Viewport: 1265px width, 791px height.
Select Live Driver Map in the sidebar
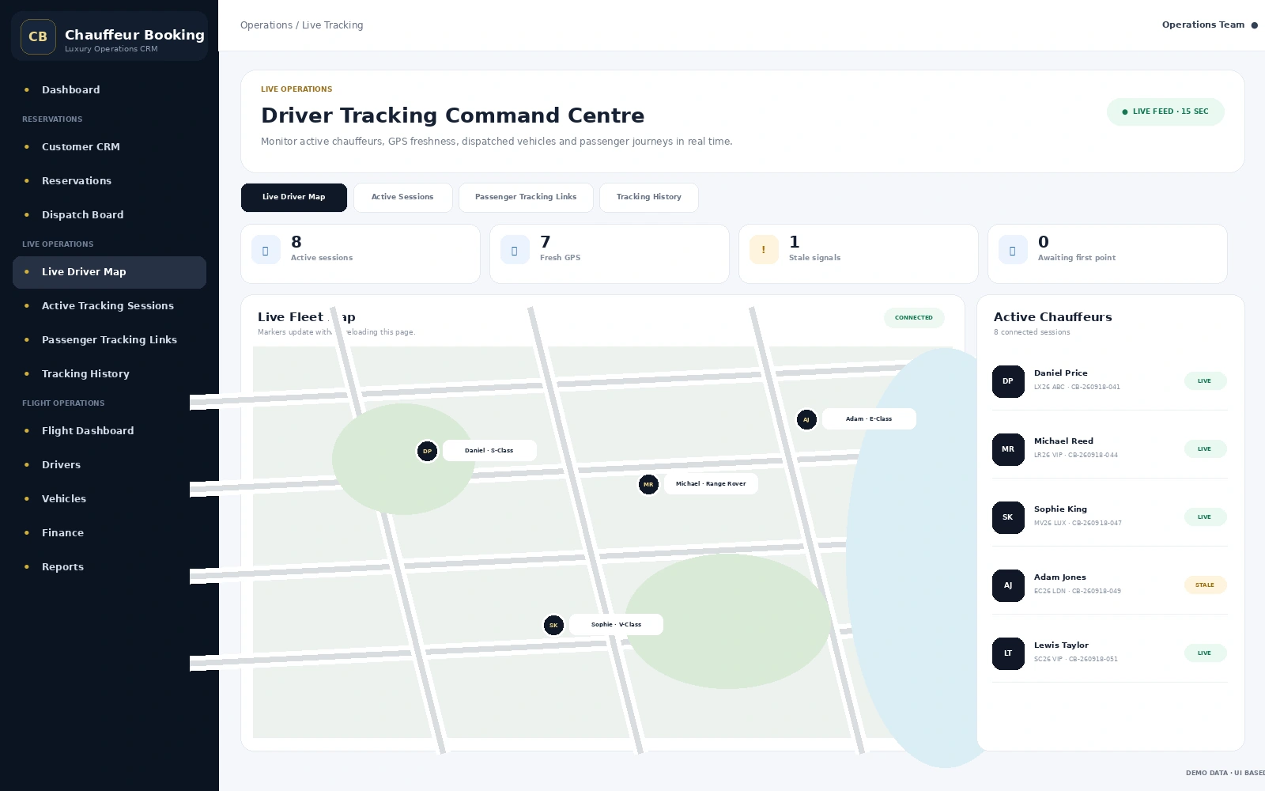point(109,272)
